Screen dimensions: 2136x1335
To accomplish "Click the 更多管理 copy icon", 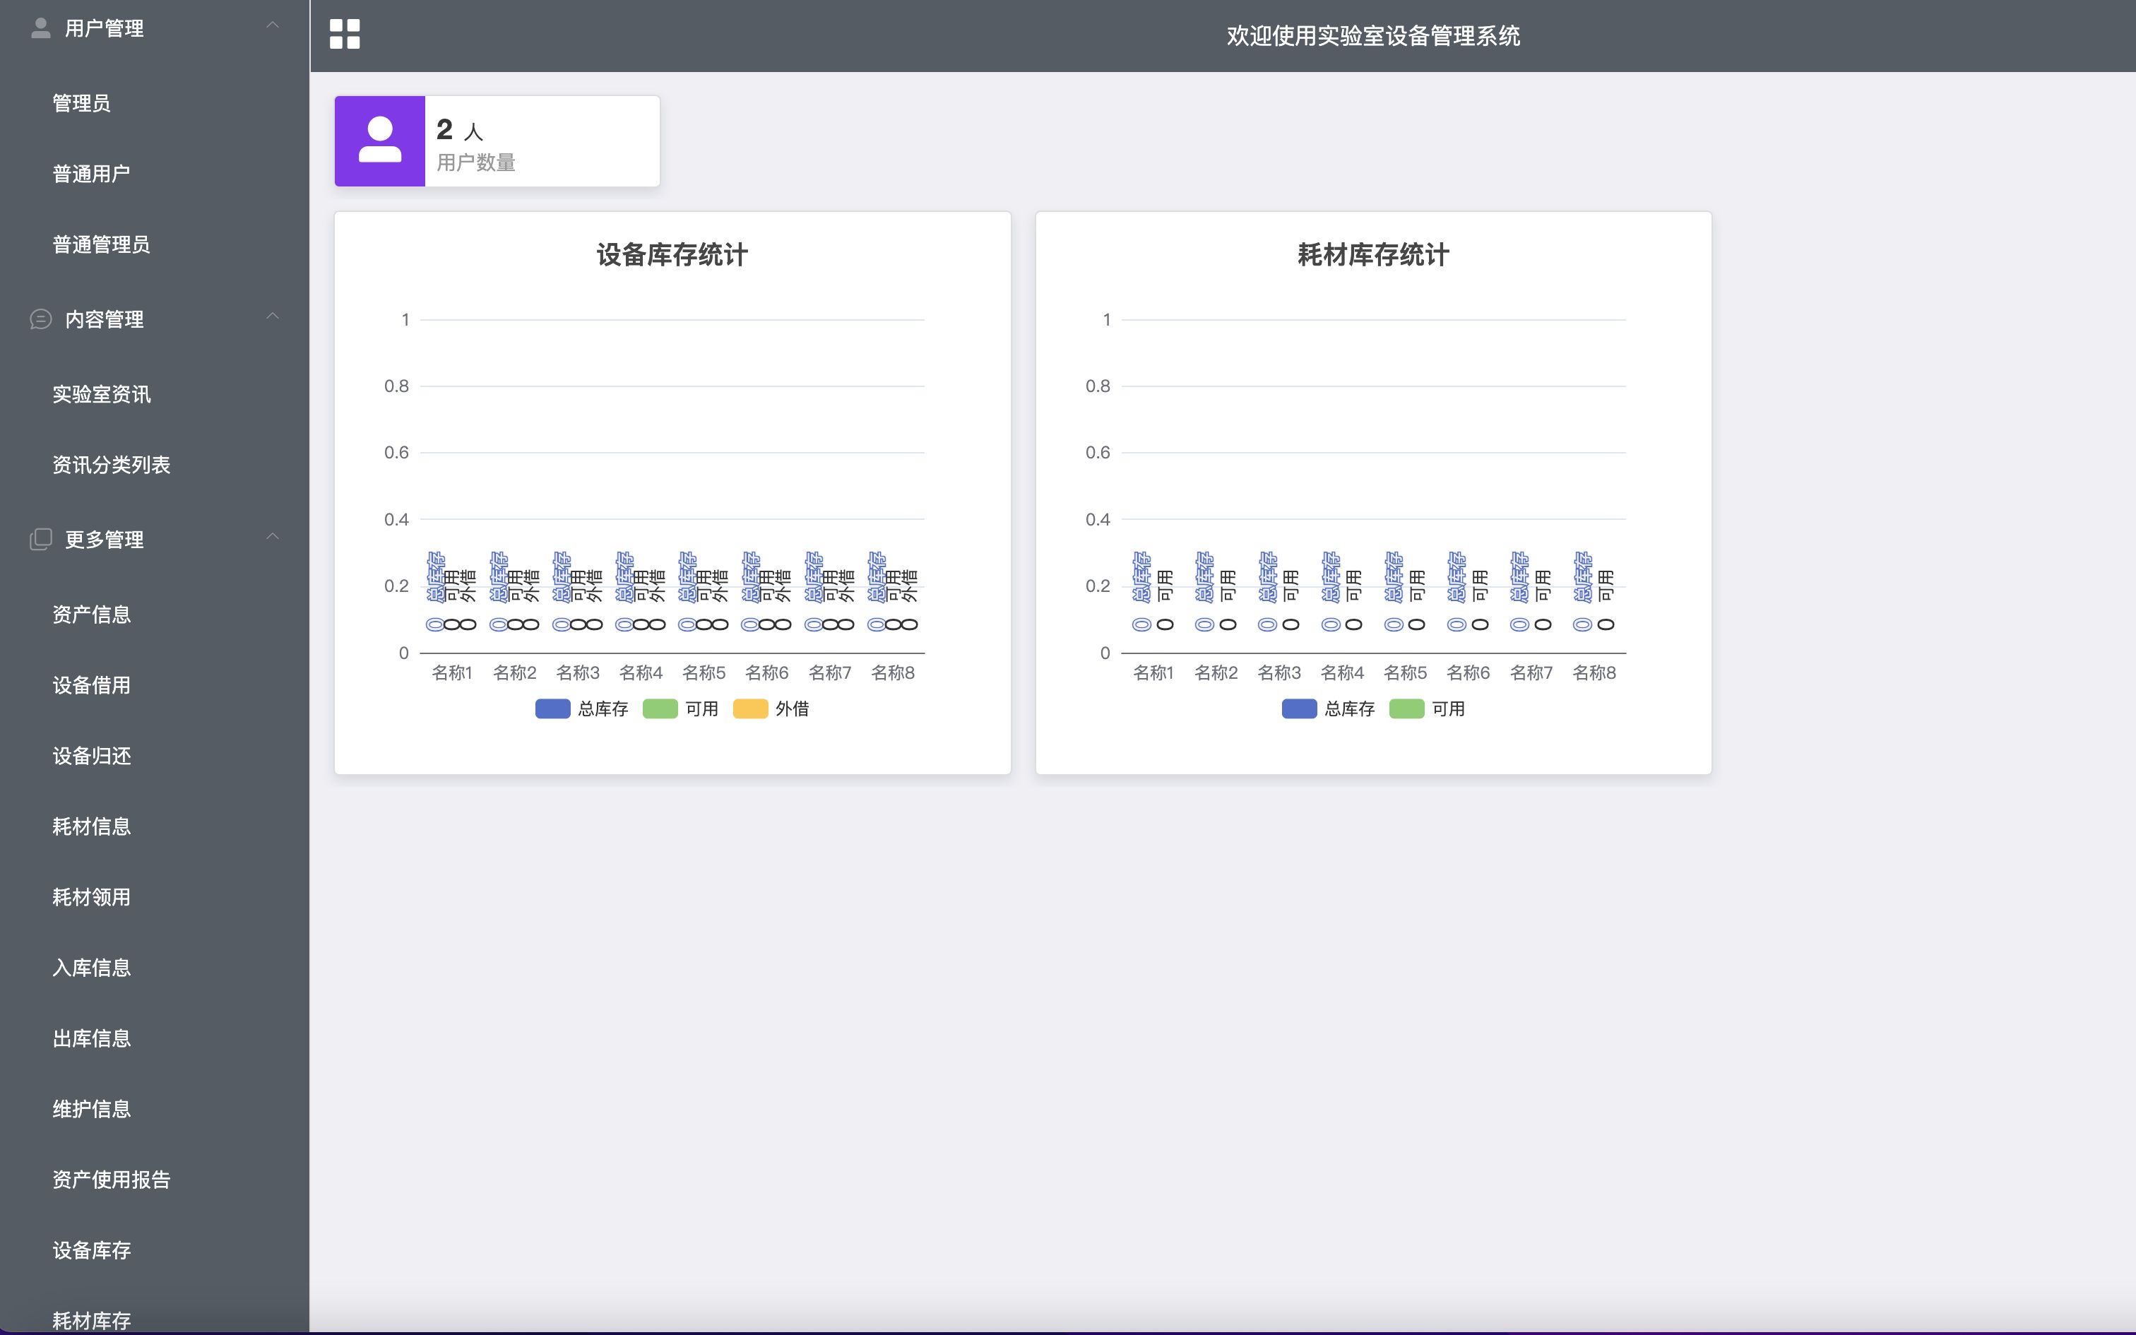I will (x=40, y=538).
